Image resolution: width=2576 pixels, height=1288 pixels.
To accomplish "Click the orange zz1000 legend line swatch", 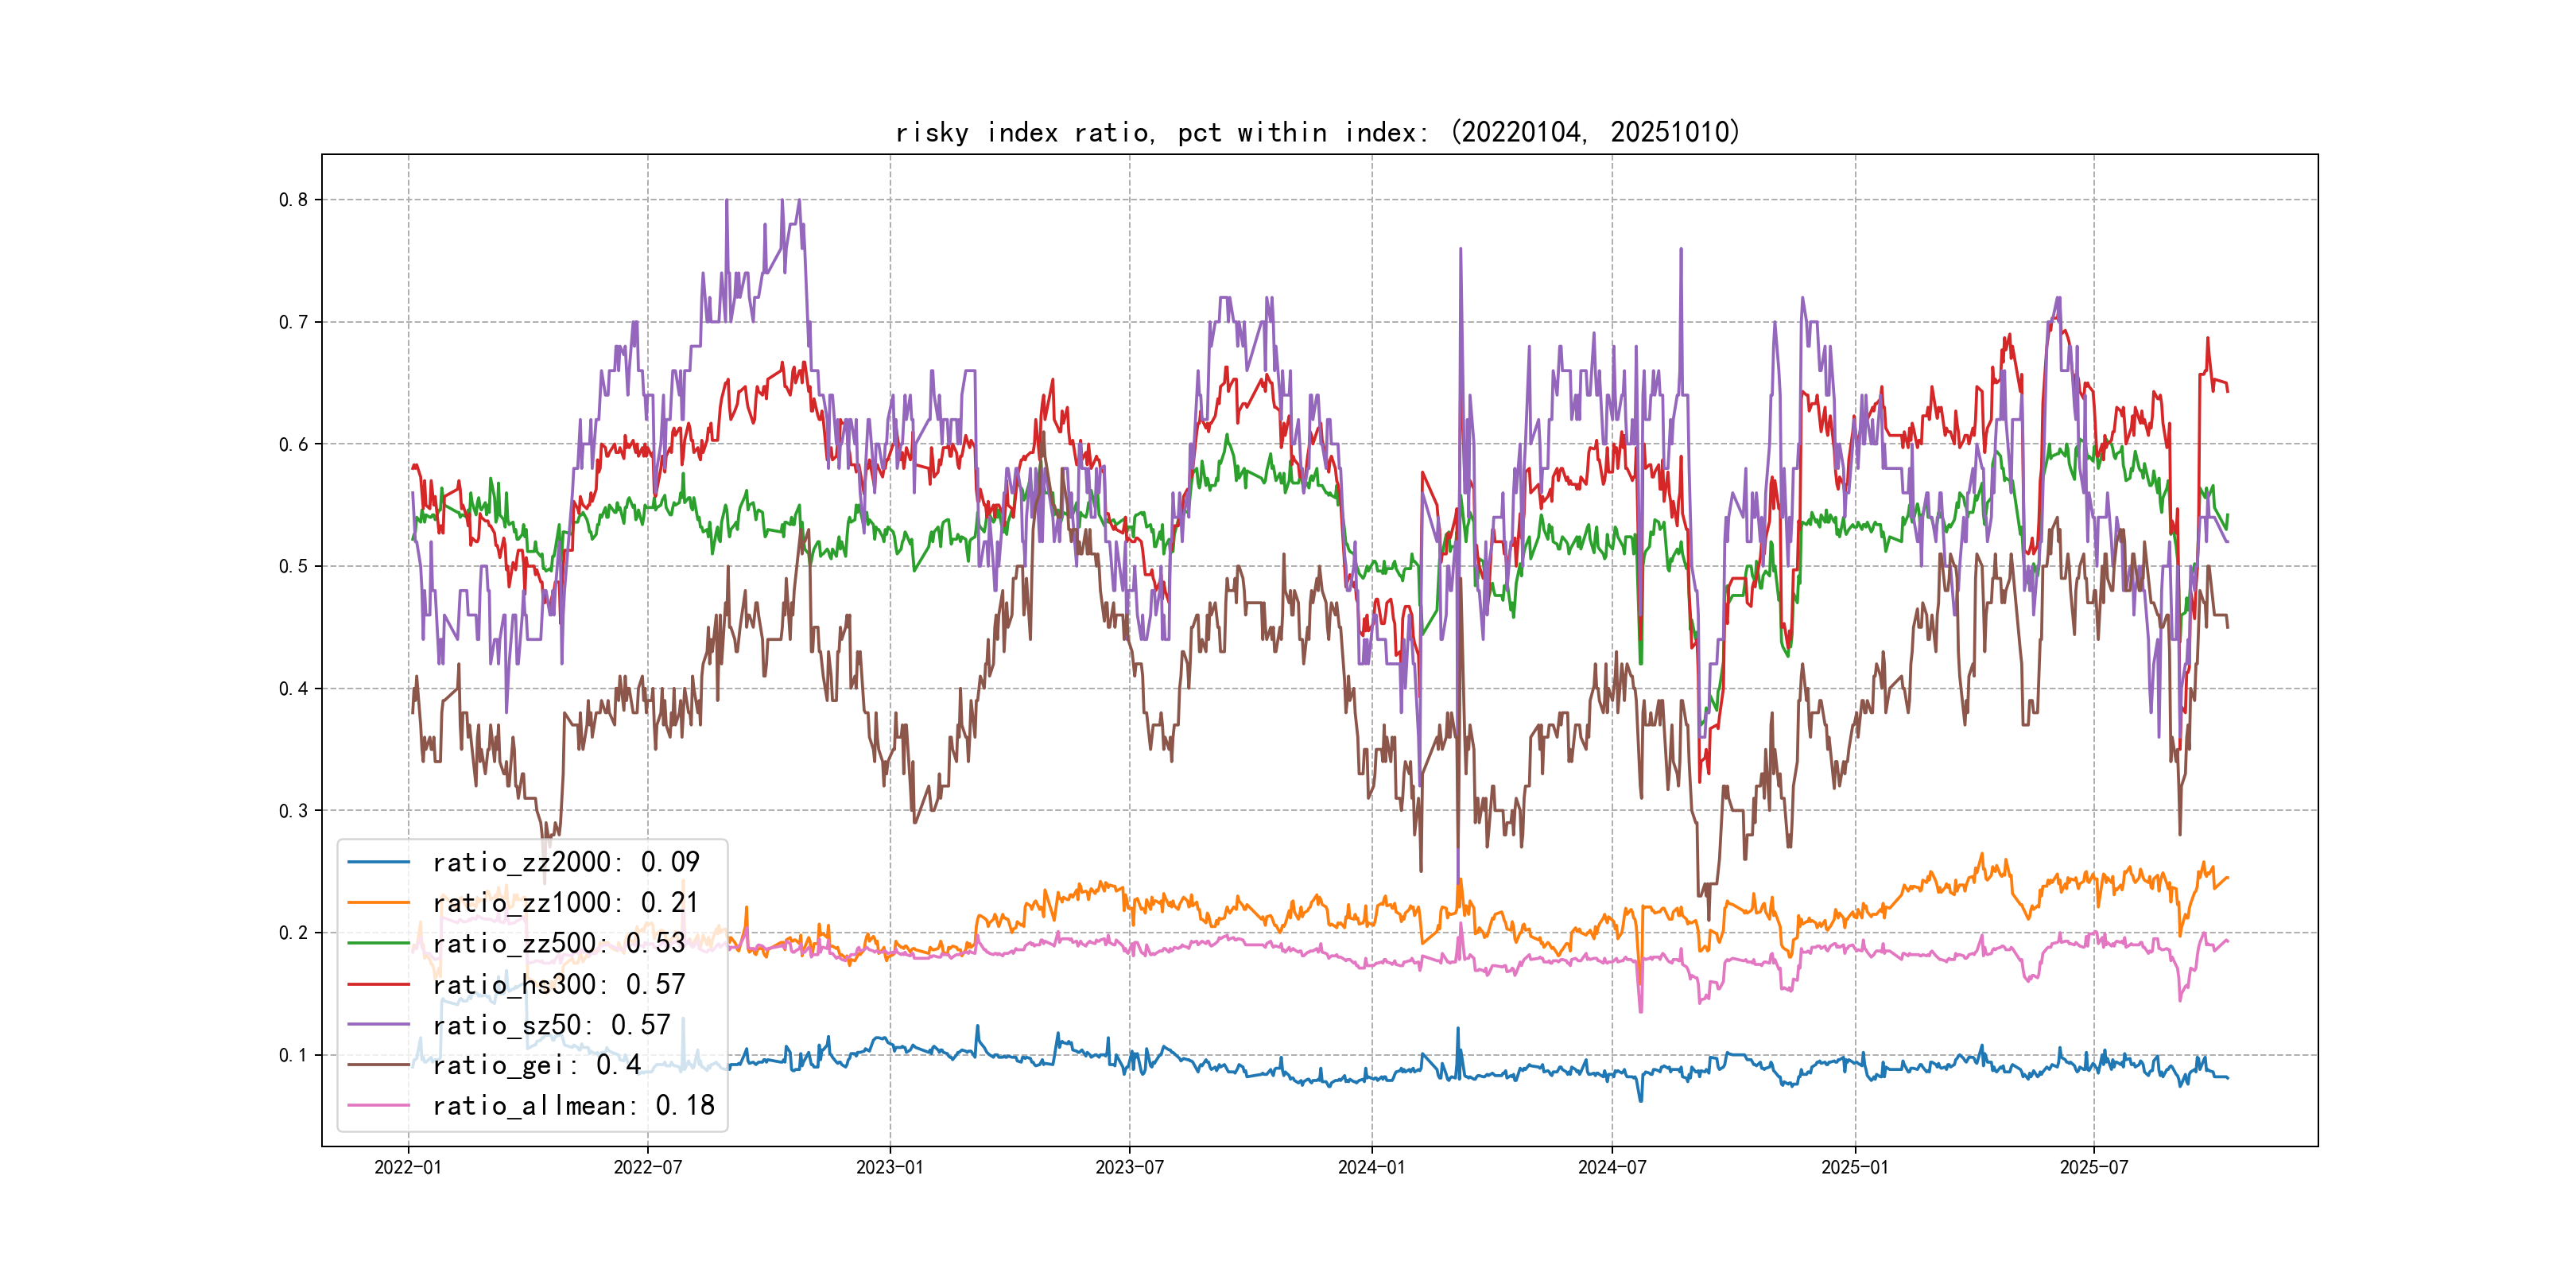I will [x=378, y=903].
